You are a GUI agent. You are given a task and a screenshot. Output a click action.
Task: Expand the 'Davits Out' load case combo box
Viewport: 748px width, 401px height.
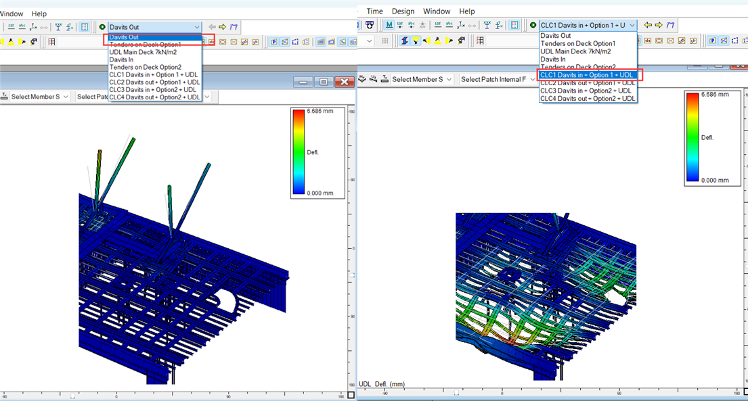pos(197,27)
